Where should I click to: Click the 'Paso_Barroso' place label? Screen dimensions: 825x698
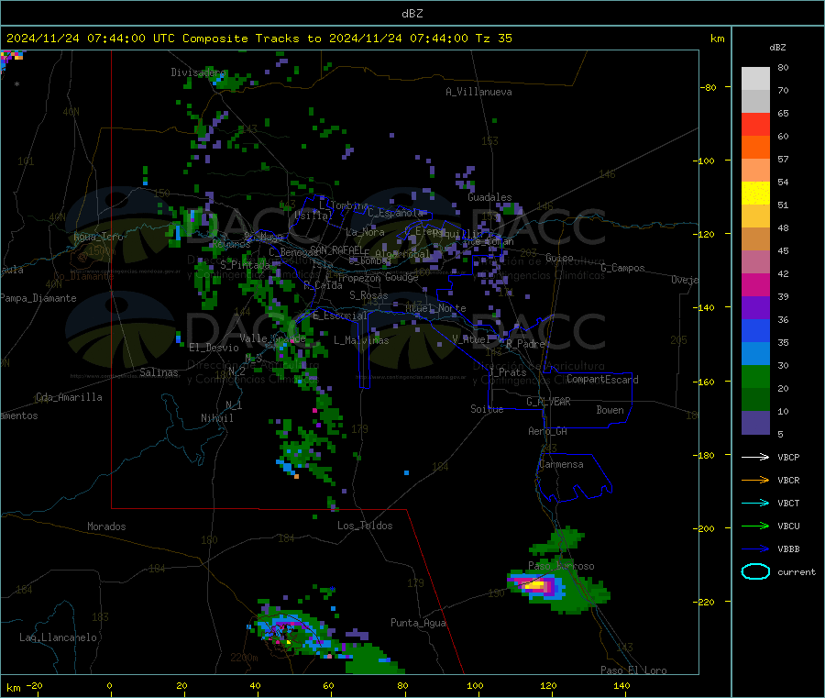561,566
